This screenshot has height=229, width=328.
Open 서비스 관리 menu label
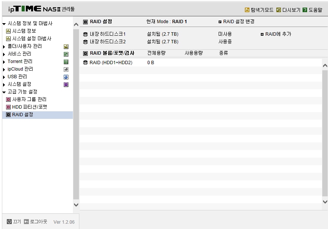pyautogui.click(x=19, y=54)
